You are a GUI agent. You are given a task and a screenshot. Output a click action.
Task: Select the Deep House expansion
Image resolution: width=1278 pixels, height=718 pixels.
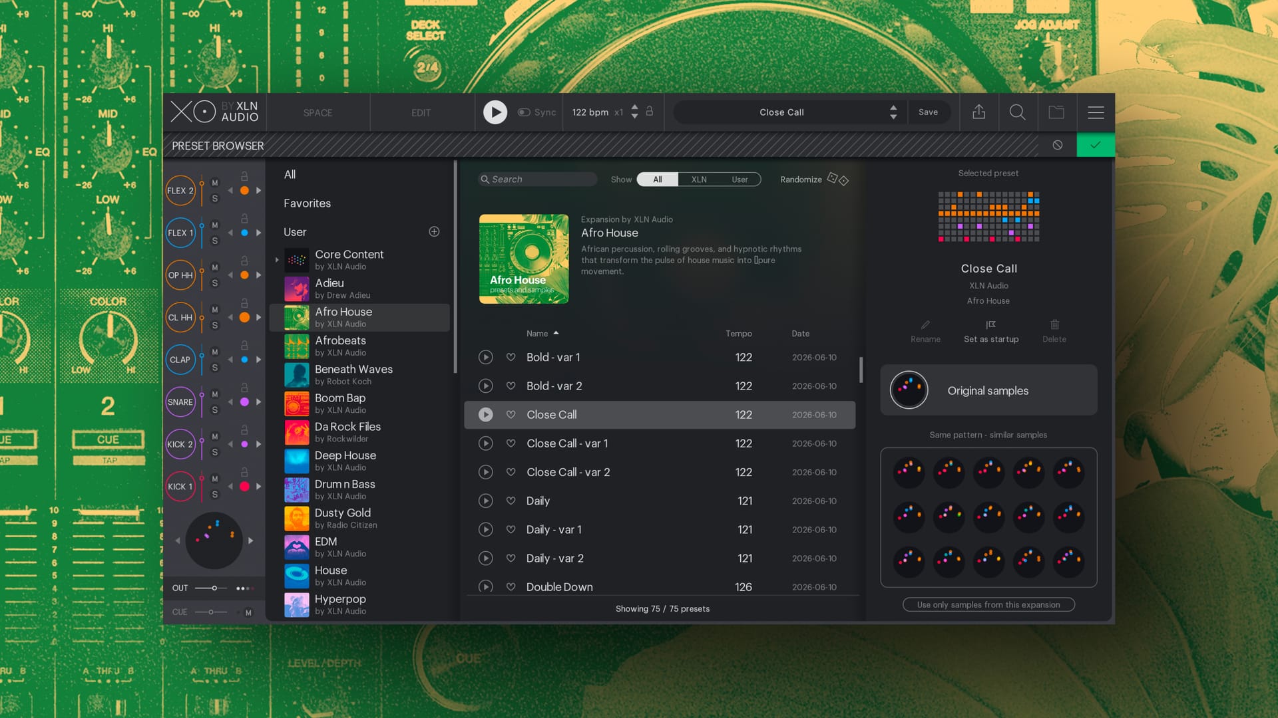360,461
